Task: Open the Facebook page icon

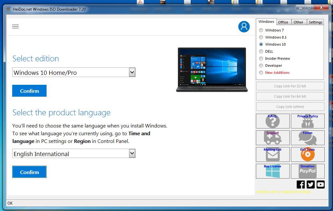Action: tap(301, 184)
